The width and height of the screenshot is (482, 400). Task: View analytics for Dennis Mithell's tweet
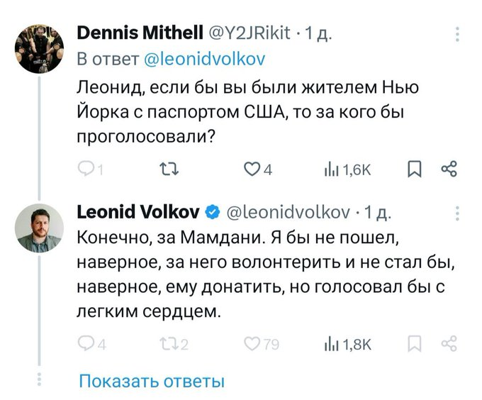[x=330, y=169]
